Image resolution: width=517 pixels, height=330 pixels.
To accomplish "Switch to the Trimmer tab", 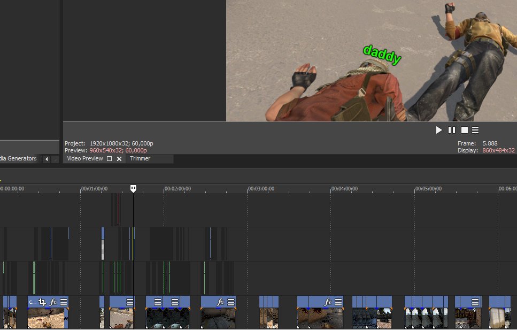I will [140, 158].
